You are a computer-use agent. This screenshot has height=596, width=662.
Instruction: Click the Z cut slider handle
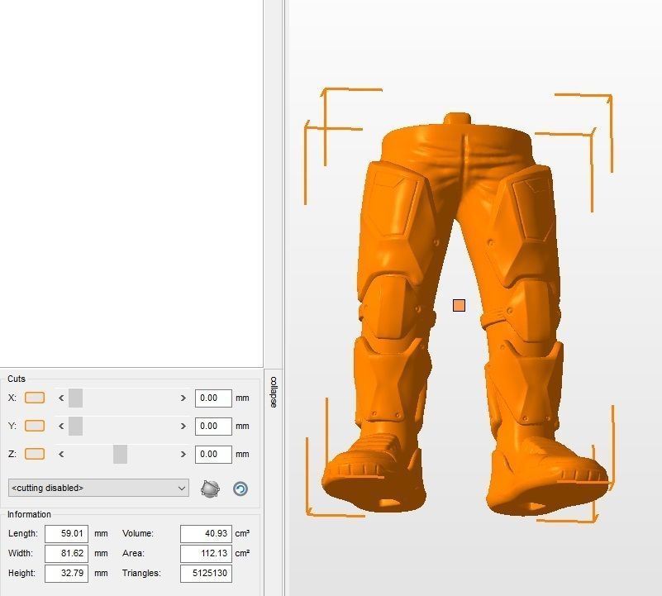click(121, 454)
